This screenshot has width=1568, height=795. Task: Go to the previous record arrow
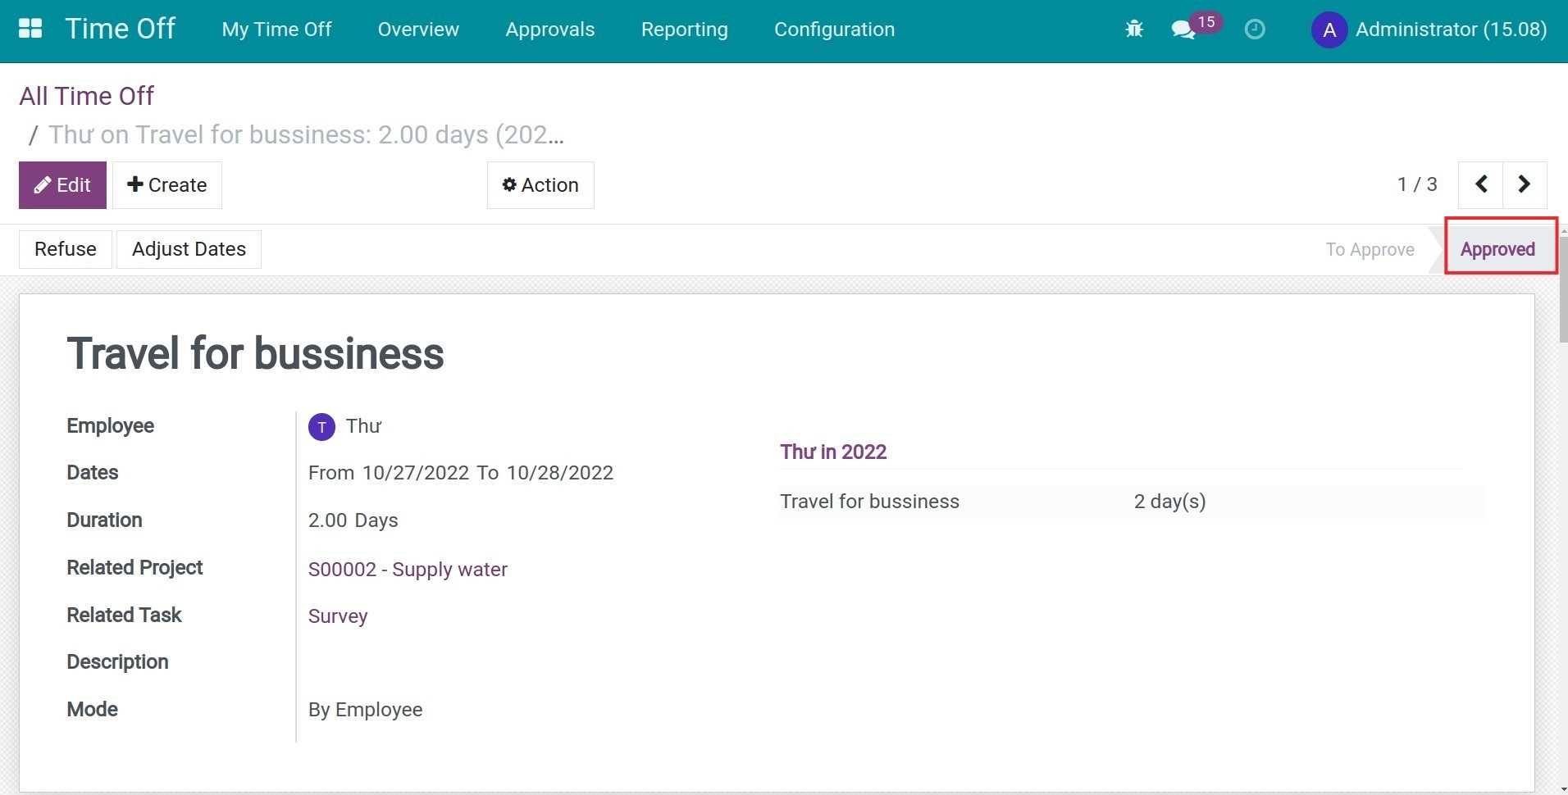click(1481, 184)
